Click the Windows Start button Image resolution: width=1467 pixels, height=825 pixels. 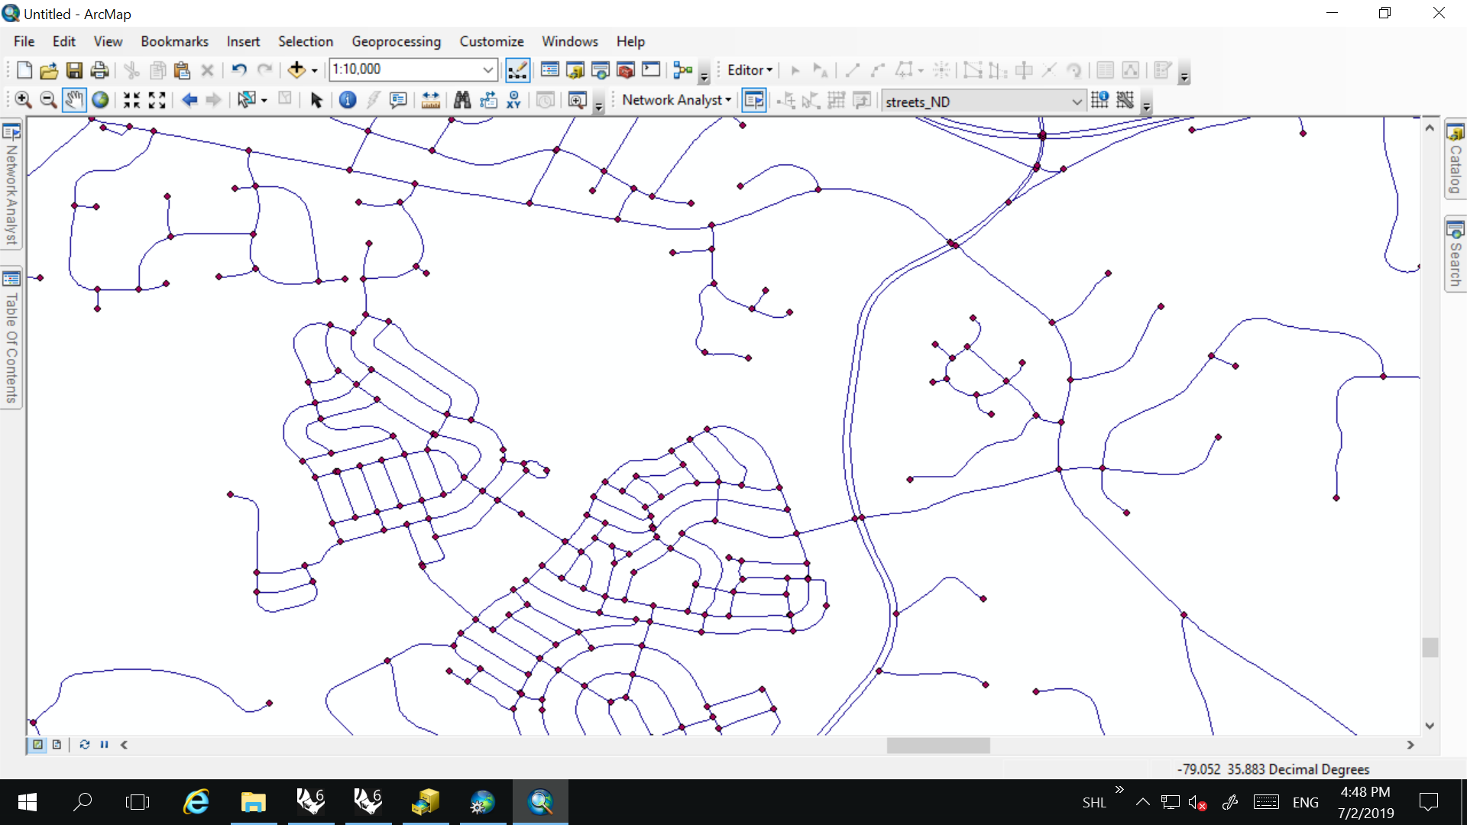[x=28, y=802]
